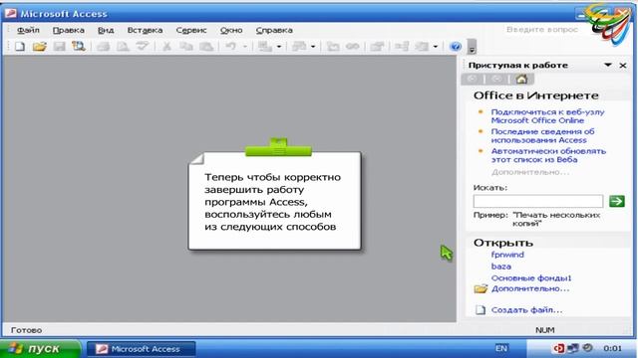This screenshot has height=358, width=638.
Task: Click the Relationships toolbar icon
Action: [402, 47]
